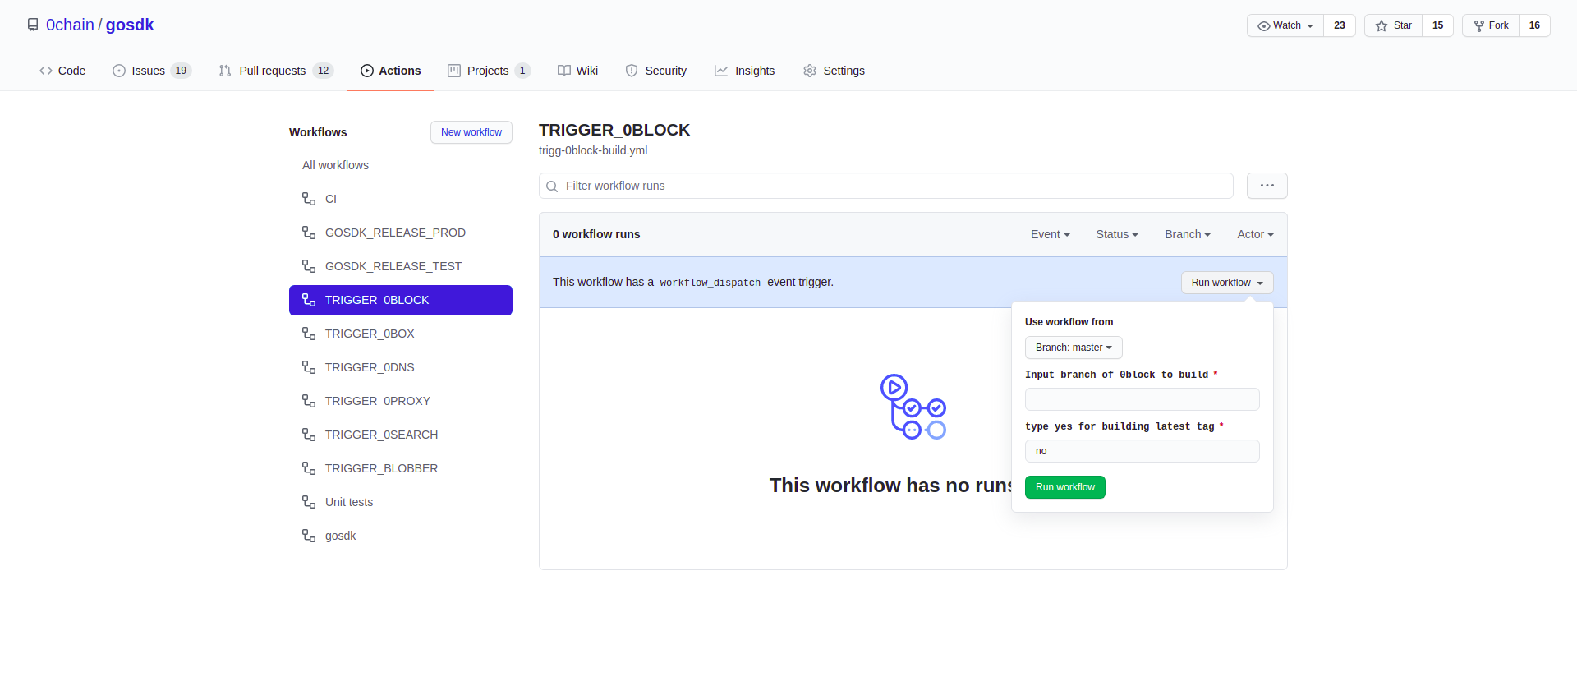Image resolution: width=1577 pixels, height=686 pixels.
Task: Open repository Settings tab
Action: (x=834, y=71)
